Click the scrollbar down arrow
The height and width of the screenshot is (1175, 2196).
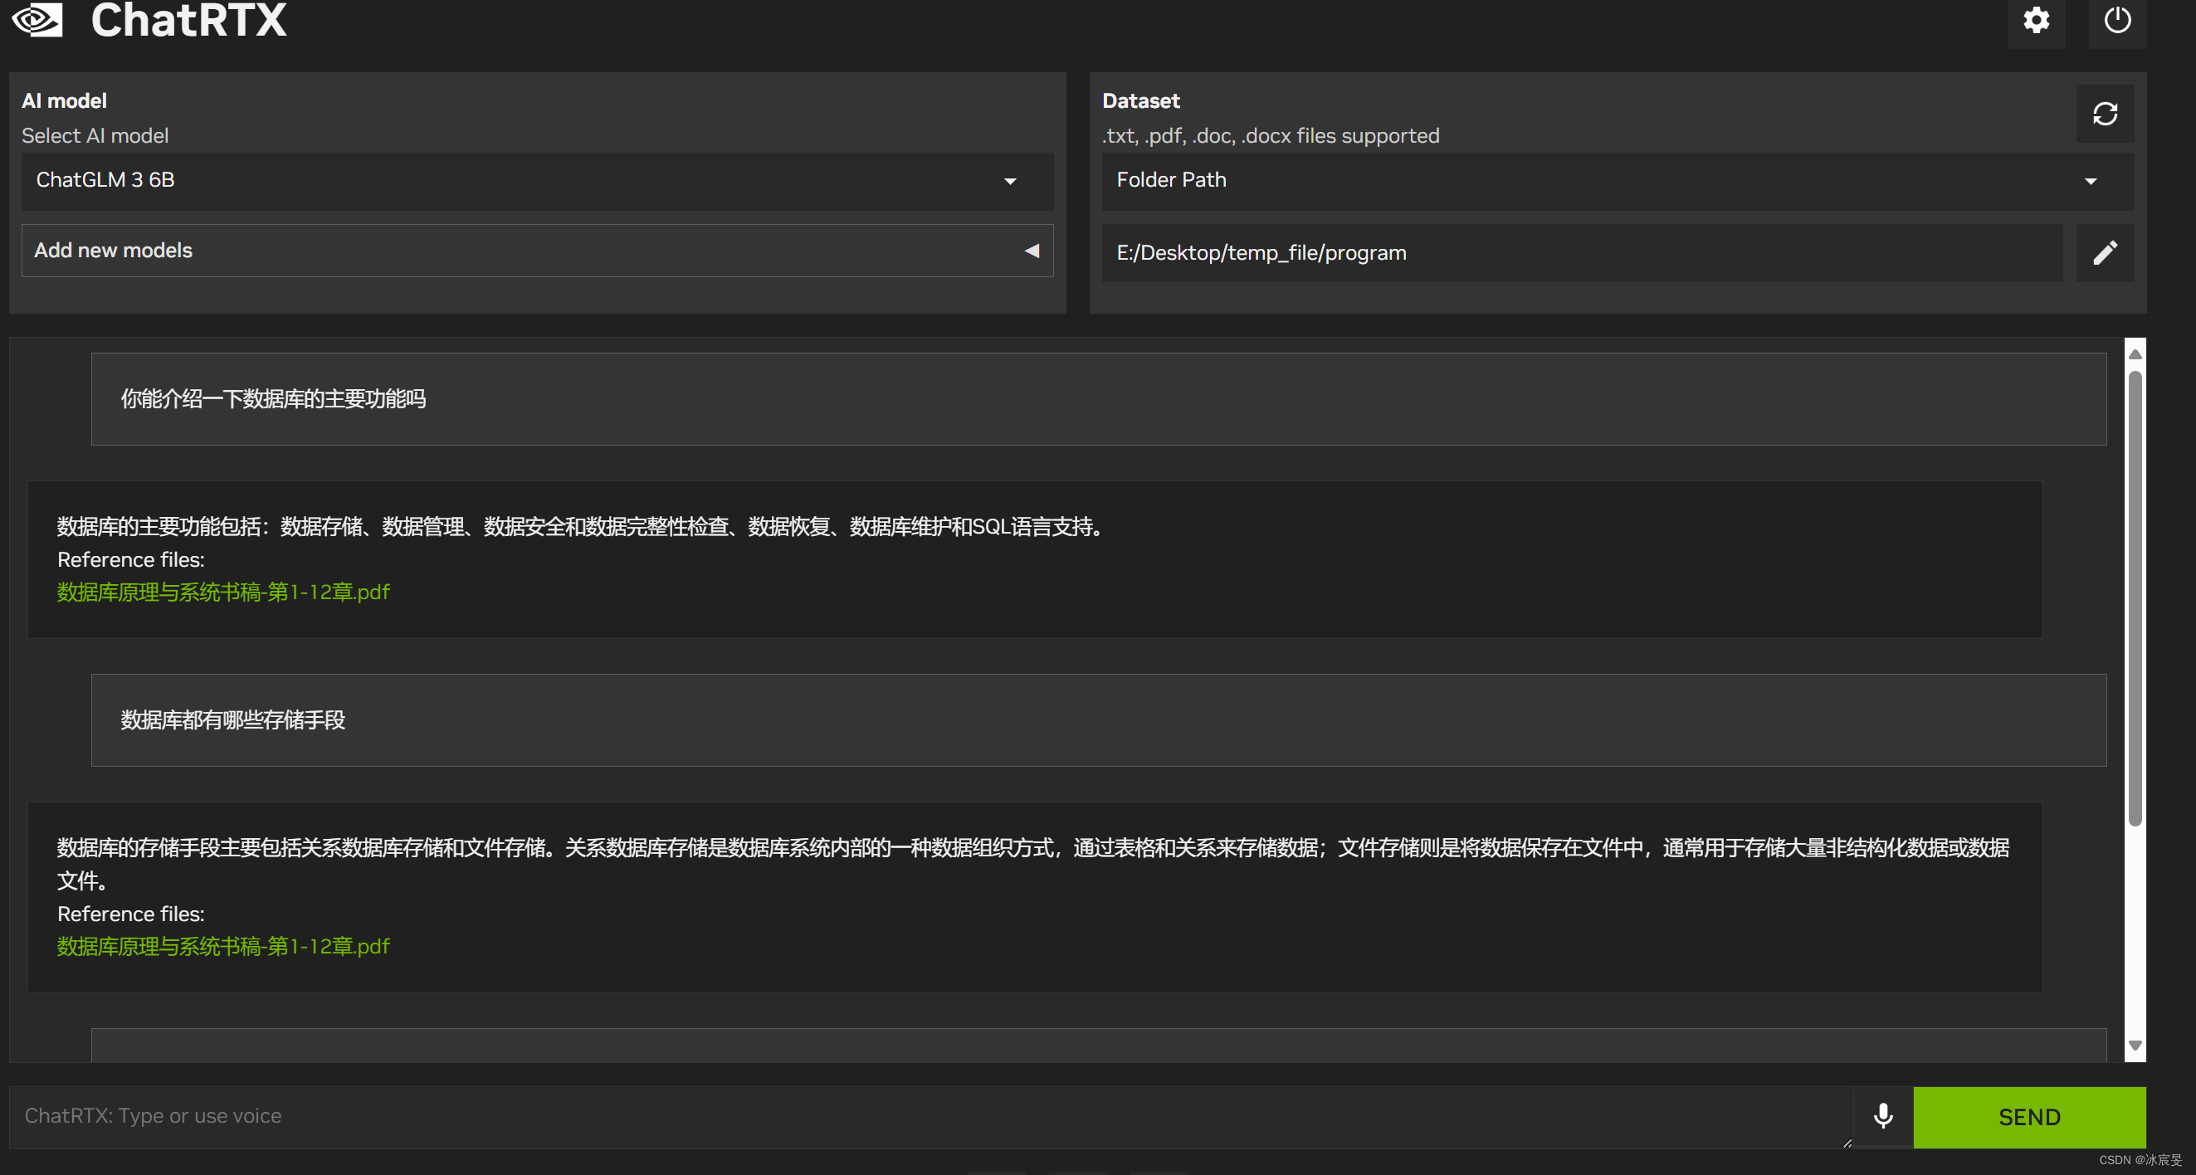[2134, 1046]
